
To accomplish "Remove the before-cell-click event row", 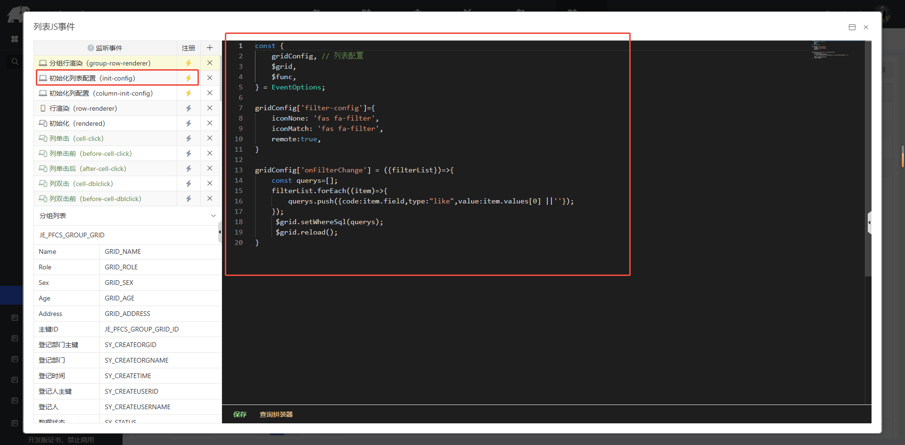I will click(x=210, y=153).
